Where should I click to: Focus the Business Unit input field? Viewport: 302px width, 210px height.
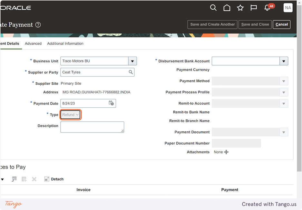point(94,61)
